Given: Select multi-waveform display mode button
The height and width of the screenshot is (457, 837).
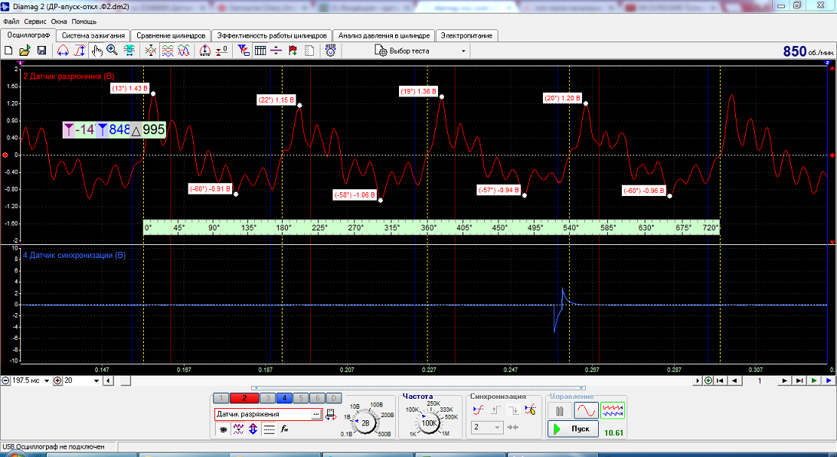Looking at the screenshot, I should pyautogui.click(x=613, y=411).
